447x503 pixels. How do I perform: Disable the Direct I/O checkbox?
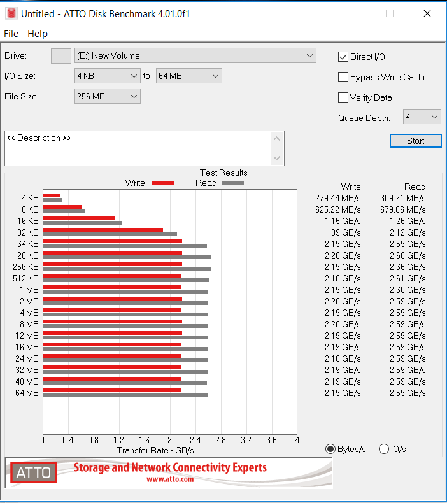(343, 57)
